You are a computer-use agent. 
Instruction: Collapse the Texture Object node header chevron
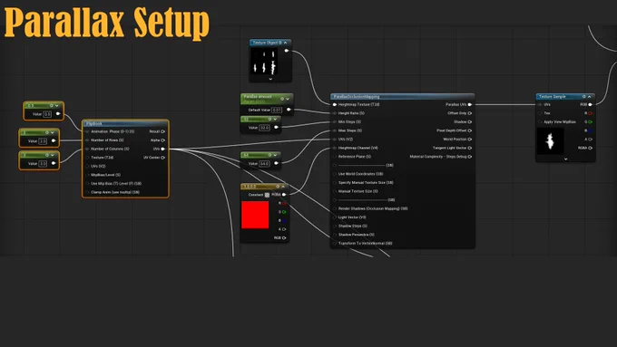[285, 43]
